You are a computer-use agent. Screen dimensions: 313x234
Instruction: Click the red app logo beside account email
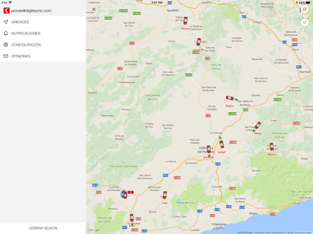[6, 11]
